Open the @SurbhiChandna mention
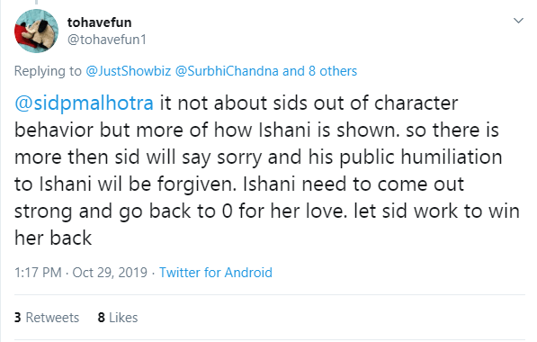 [227, 71]
